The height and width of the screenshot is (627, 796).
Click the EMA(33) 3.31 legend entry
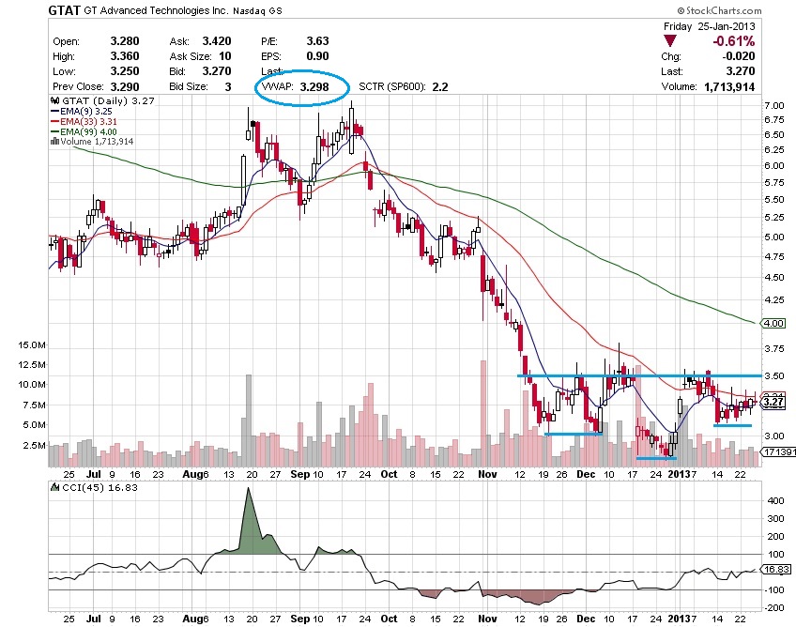tap(89, 121)
